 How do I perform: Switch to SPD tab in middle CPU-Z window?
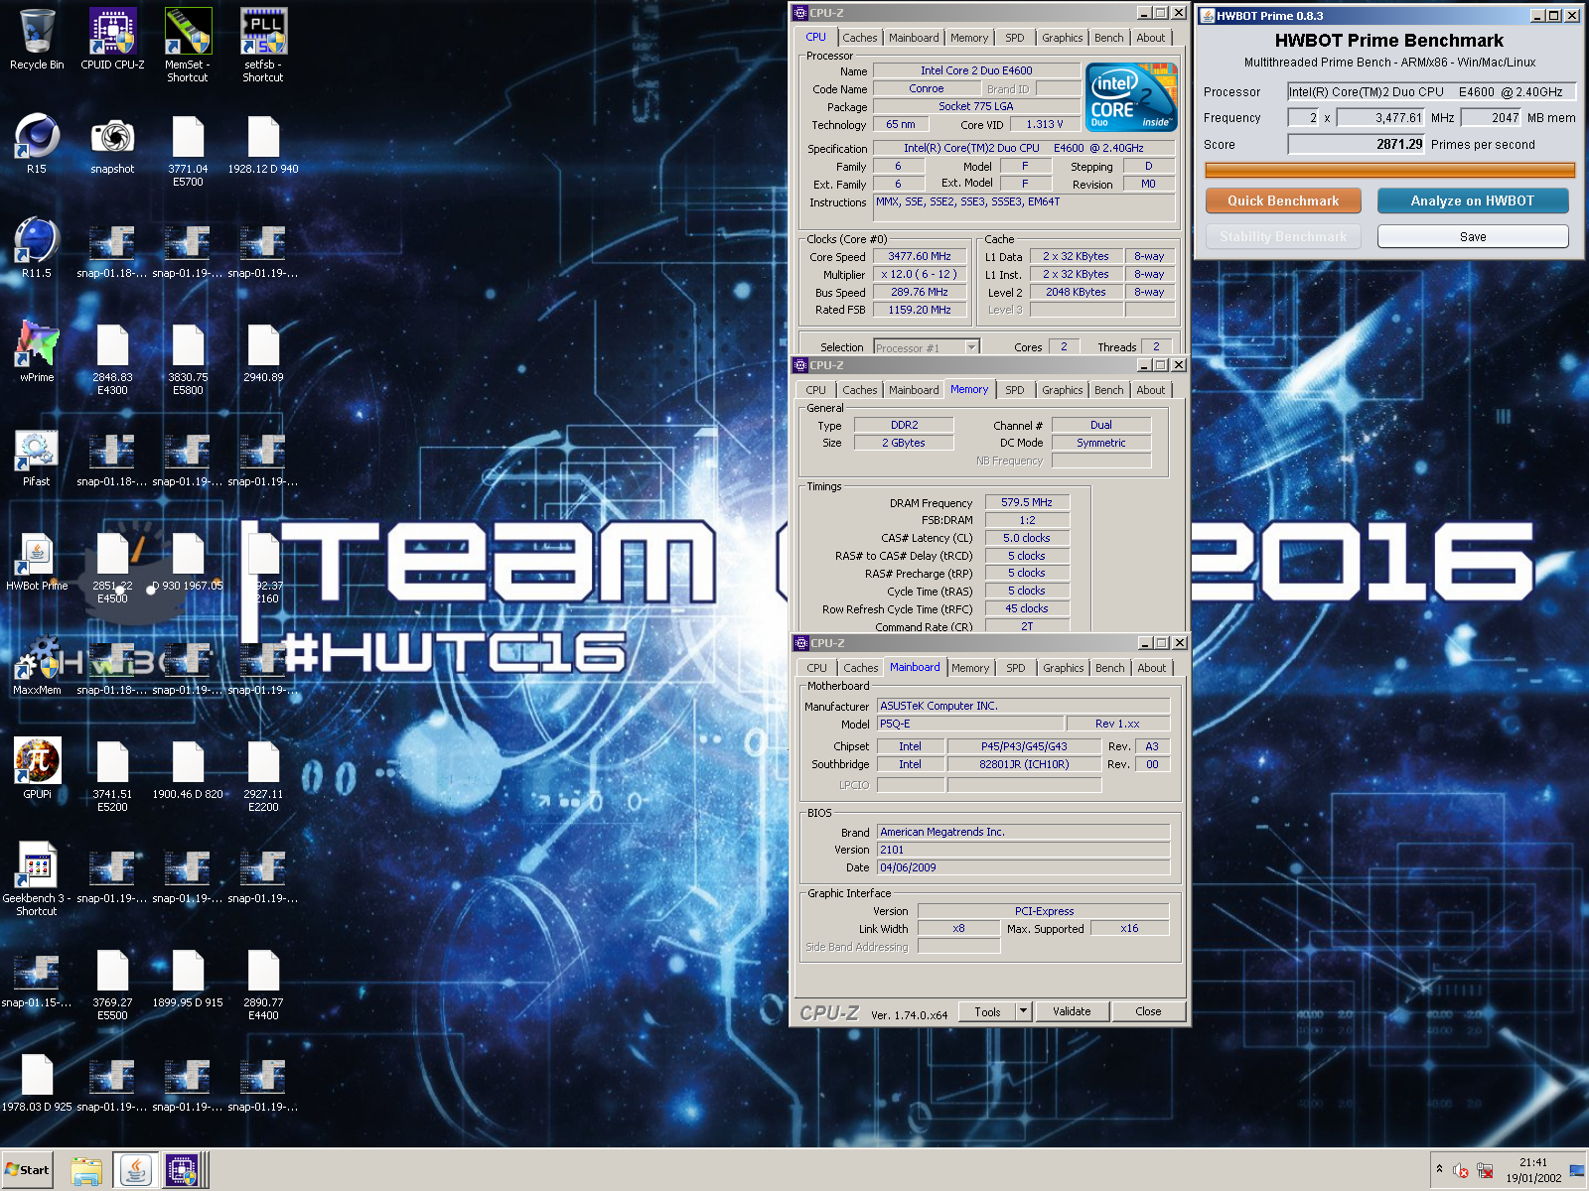[1014, 390]
